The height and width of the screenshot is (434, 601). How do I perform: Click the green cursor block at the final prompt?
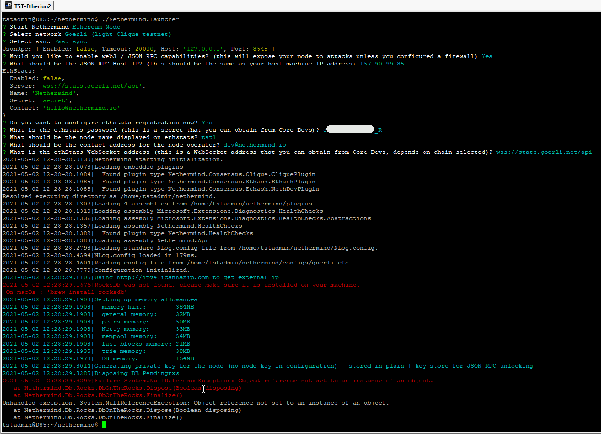pos(104,425)
